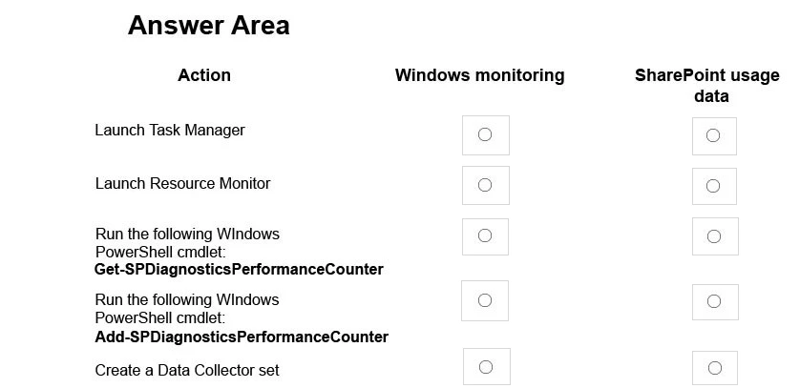Select SharePoint usage data for Launch Task Manager
The height and width of the screenshot is (388, 800).
[713, 135]
